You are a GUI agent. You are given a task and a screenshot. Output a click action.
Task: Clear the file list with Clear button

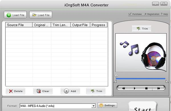[x=43, y=91]
